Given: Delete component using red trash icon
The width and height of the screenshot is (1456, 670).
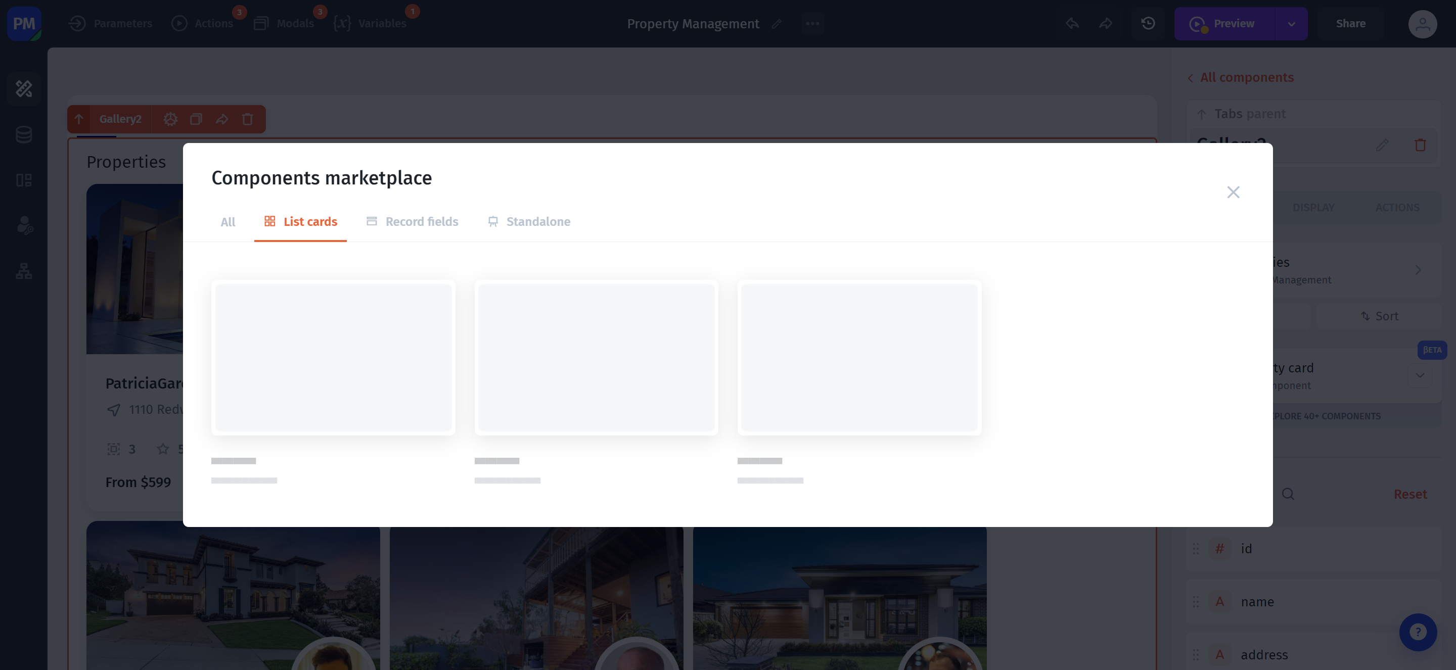Looking at the screenshot, I should coord(1420,145).
